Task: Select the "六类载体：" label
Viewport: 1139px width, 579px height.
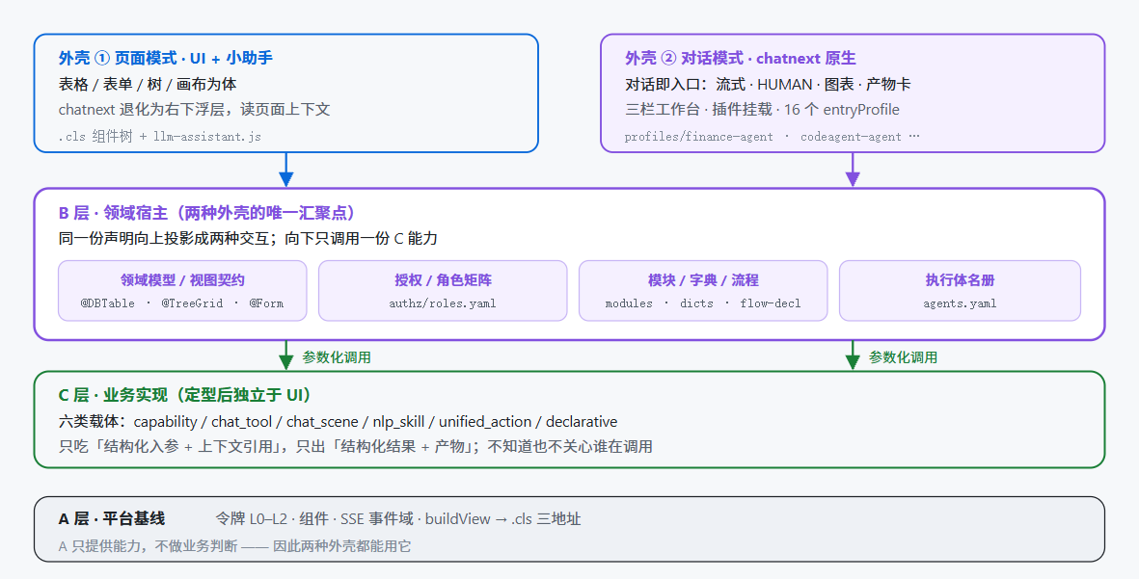Action: [95, 422]
